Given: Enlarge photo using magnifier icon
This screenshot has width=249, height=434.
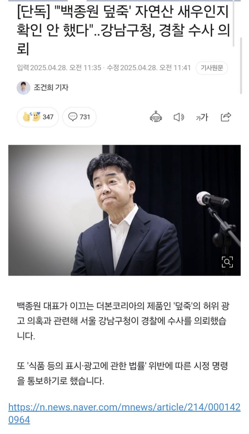Looking at the screenshot, I should [x=227, y=262].
